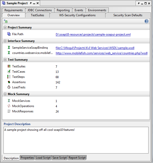153x163 pixels.
Task: Collapse the Interface Summary section
Action: point(5,41)
